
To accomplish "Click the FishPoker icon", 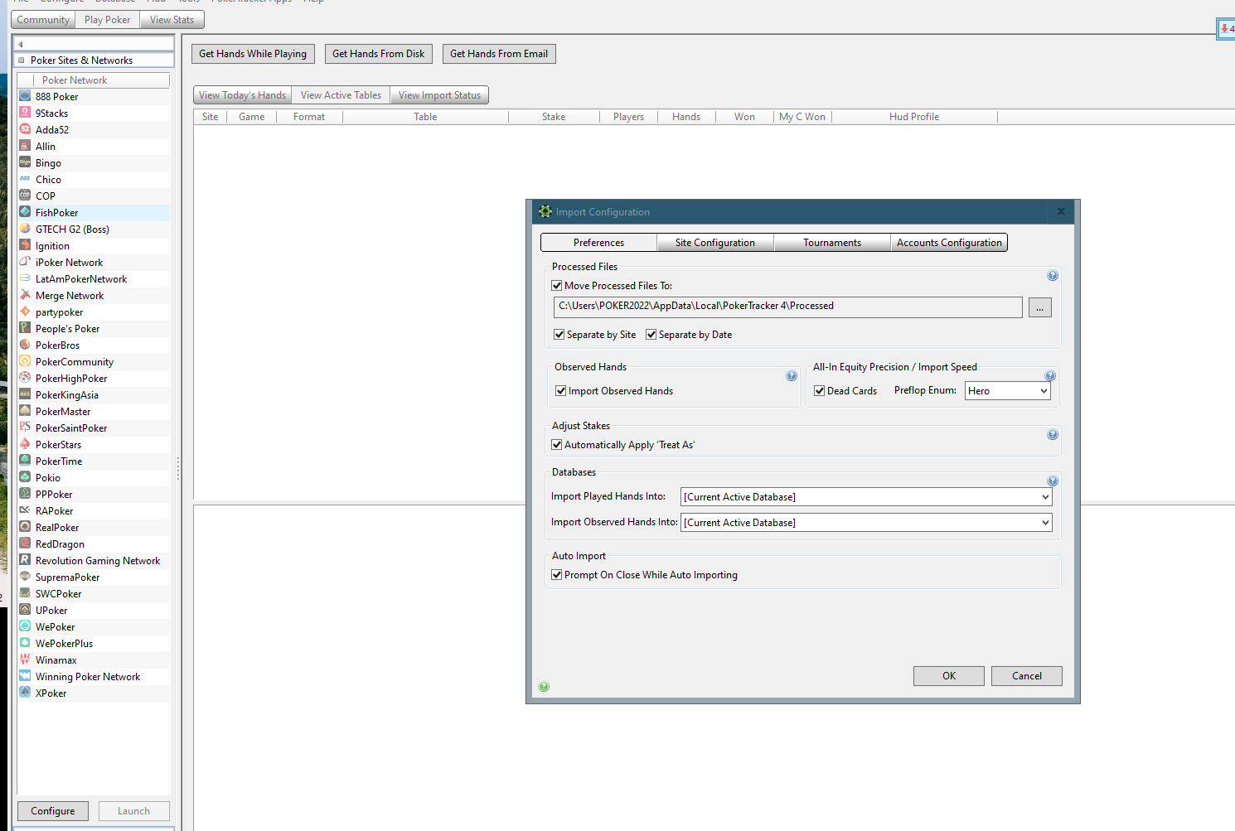I will pos(25,212).
